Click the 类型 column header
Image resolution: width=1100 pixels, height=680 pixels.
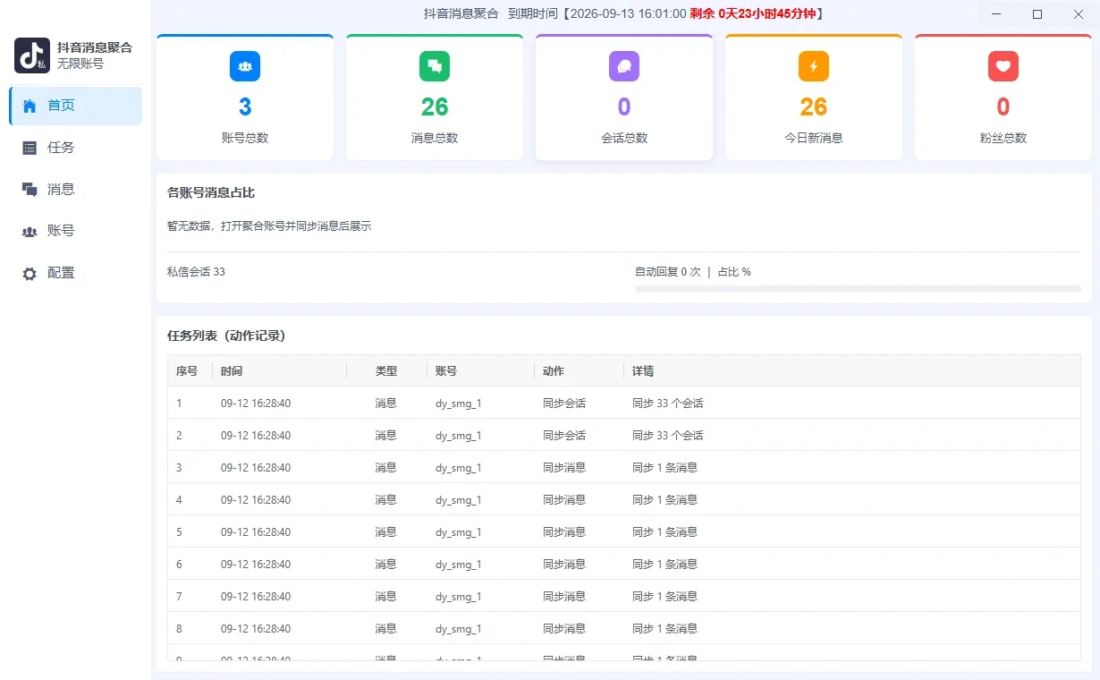pos(386,370)
